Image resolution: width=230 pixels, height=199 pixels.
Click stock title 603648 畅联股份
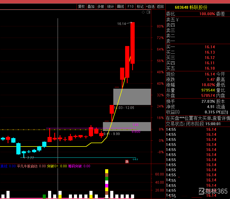[191, 7]
